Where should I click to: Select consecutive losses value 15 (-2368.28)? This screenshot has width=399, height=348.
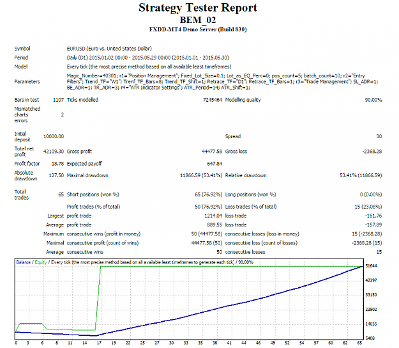(x=367, y=234)
